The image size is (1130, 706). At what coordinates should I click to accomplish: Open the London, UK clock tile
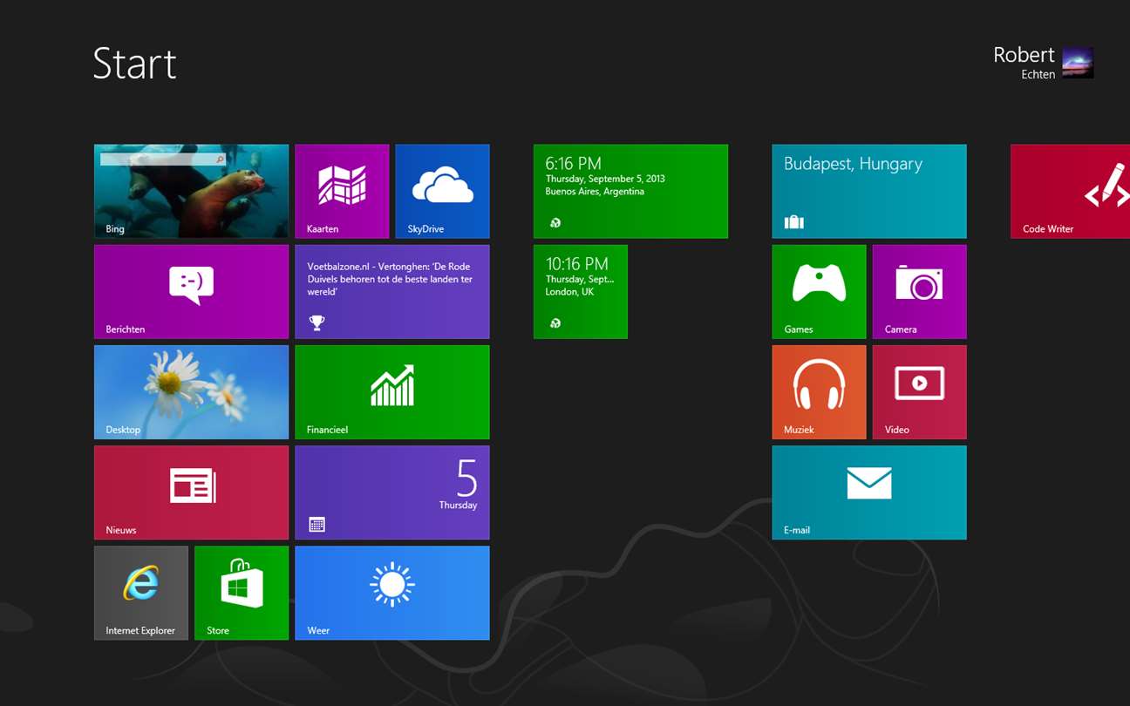pos(581,291)
